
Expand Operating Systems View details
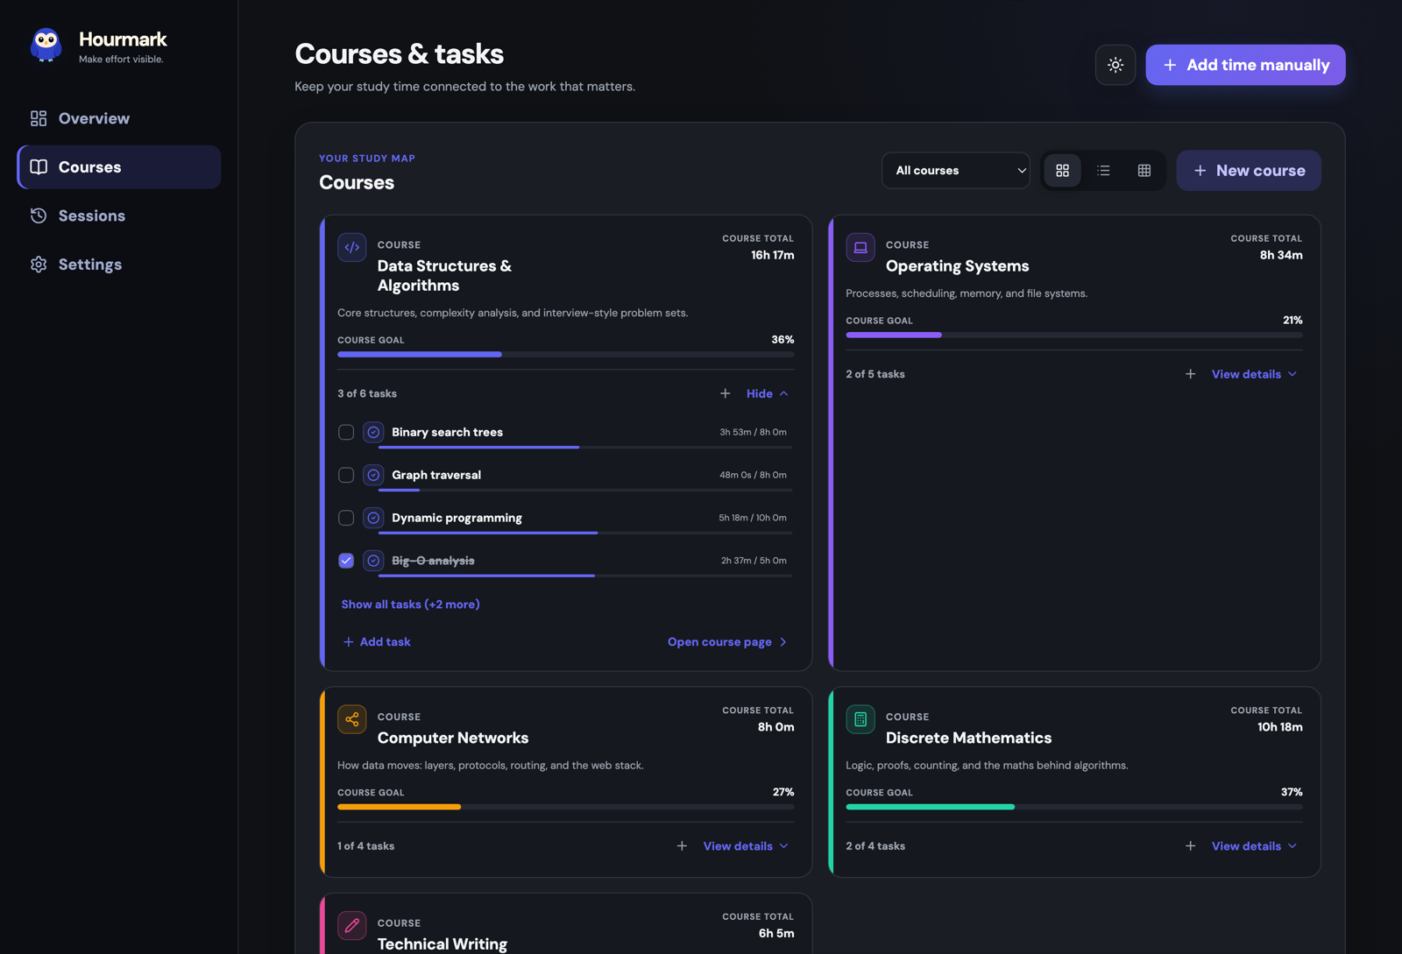click(1254, 374)
